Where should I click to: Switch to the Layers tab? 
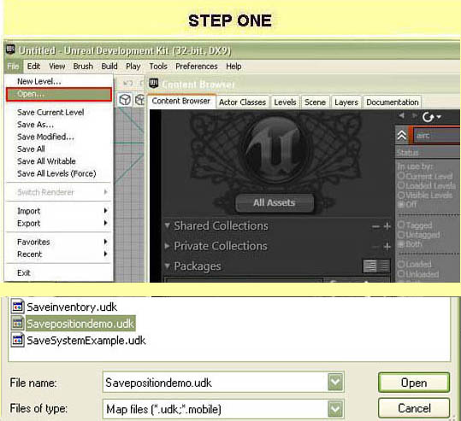346,102
